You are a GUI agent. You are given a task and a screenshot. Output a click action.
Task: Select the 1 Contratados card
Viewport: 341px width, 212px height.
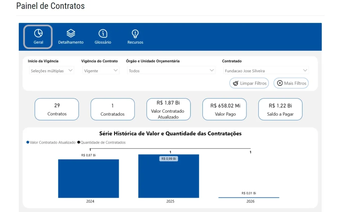pos(113,109)
